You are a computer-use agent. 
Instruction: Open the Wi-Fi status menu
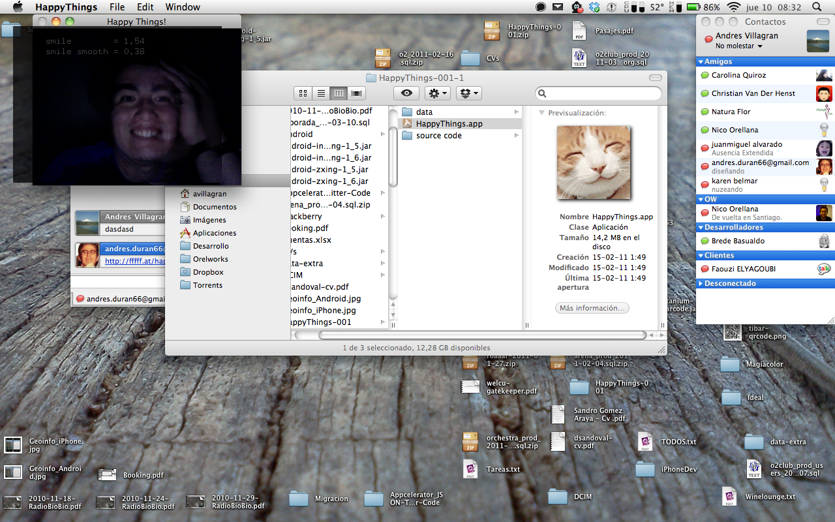pos(734,7)
